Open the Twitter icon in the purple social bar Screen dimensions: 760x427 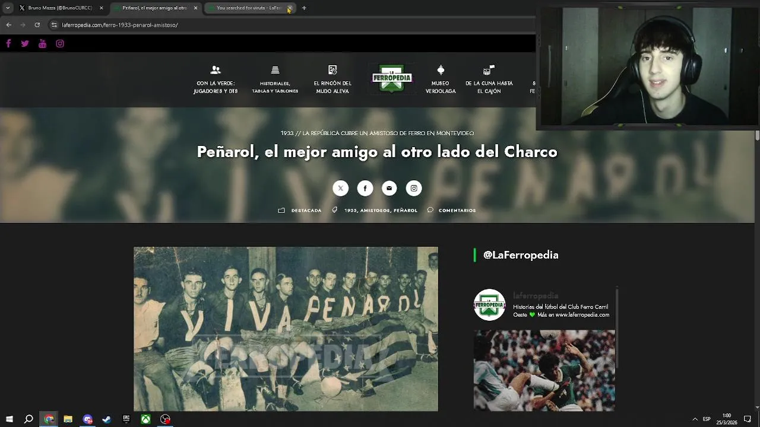(25, 43)
